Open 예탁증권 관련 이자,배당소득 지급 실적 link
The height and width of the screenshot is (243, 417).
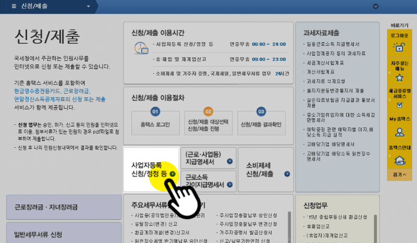[340, 132]
